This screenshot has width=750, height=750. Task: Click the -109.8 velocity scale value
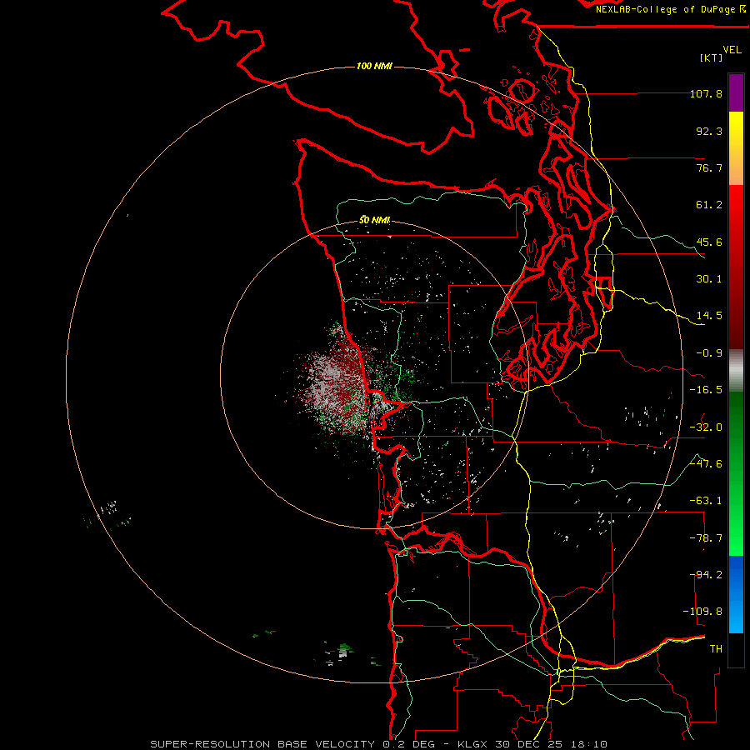point(703,612)
